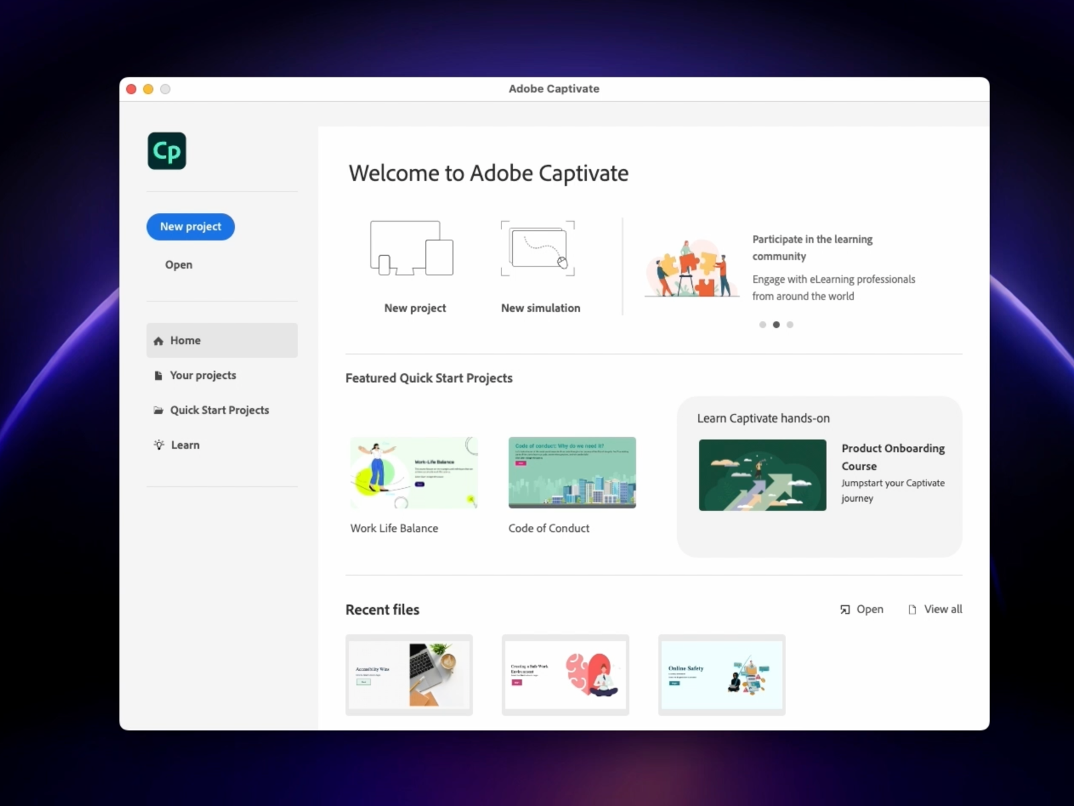Open the Online Safety recent file

(x=722, y=675)
